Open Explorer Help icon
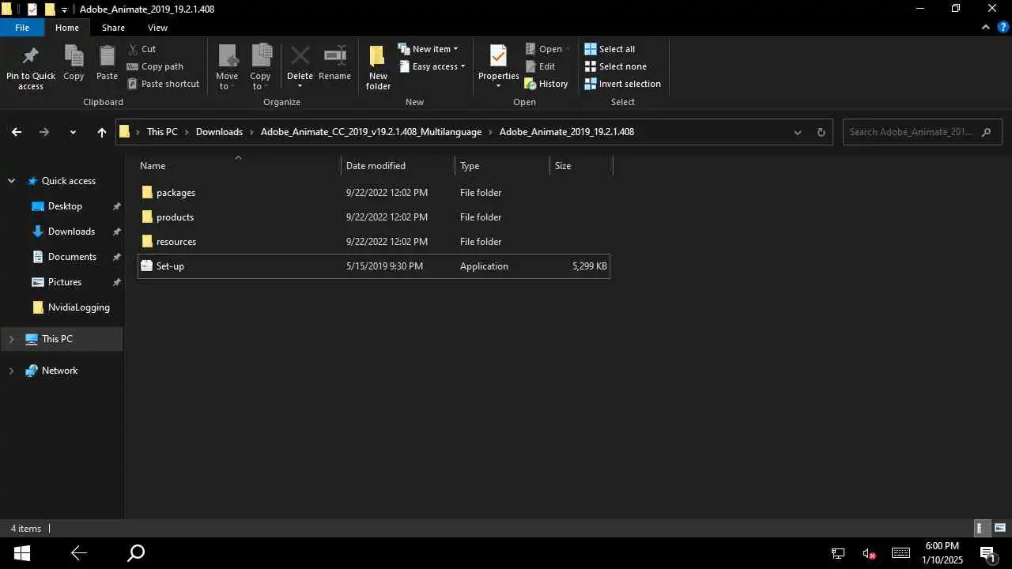 (1003, 27)
